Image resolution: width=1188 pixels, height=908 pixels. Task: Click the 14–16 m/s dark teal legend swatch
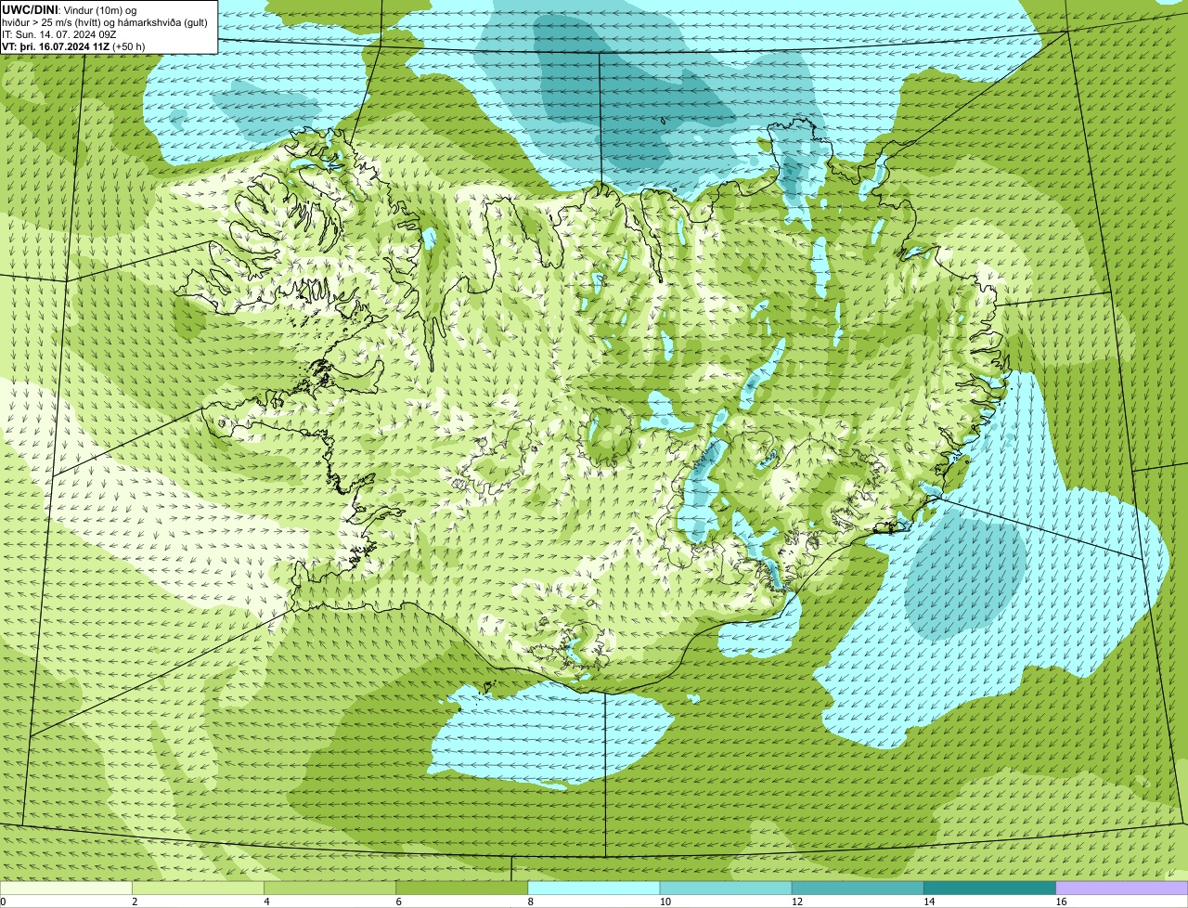[989, 889]
